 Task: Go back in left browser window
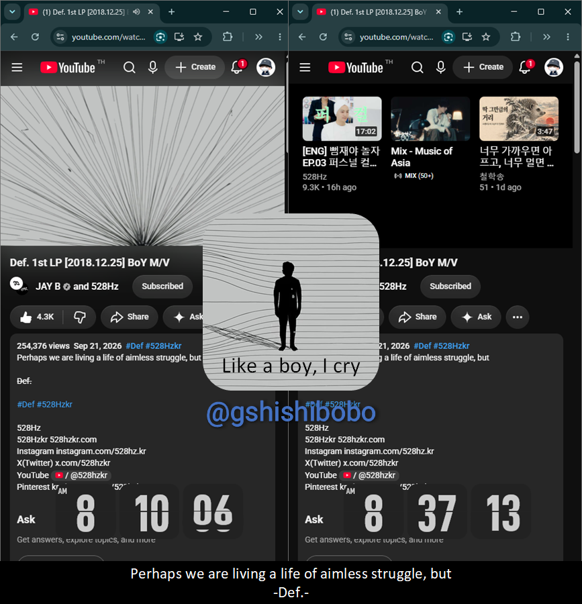pyautogui.click(x=14, y=37)
